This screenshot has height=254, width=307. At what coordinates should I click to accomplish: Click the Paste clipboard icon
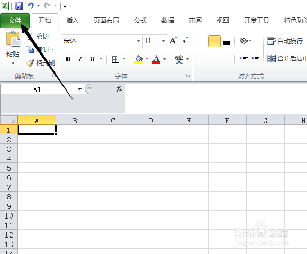click(13, 39)
